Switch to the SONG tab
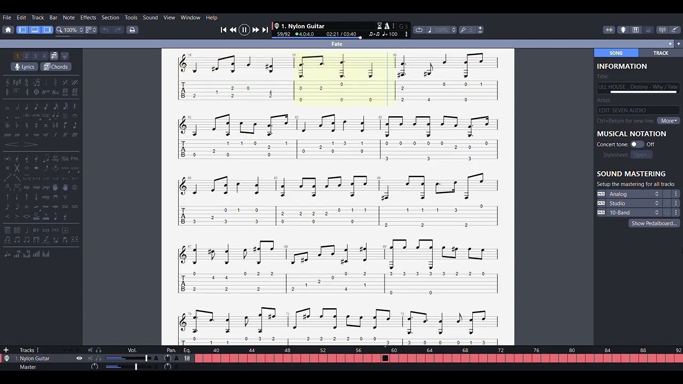This screenshot has height=384, width=683. pos(616,53)
